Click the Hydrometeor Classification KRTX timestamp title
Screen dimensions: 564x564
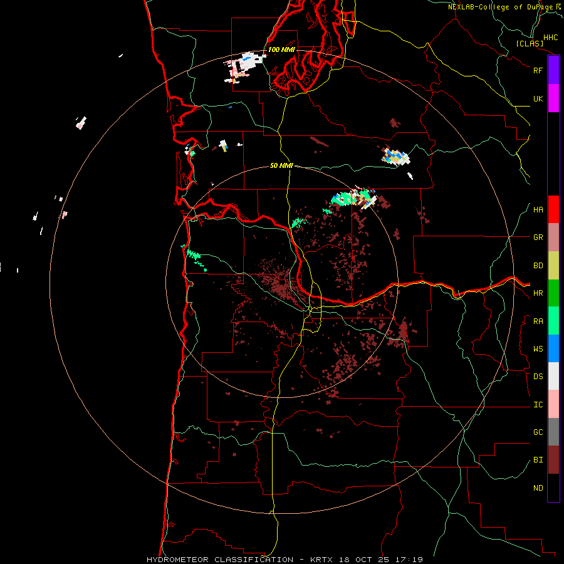coord(285,560)
